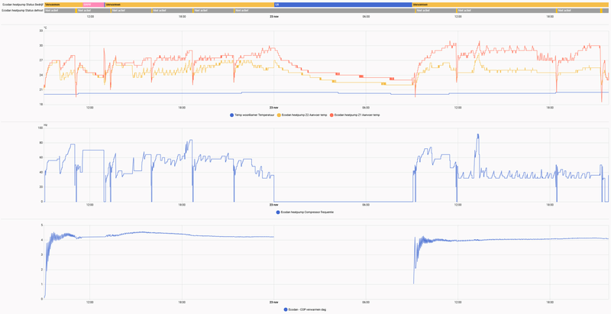
Task: Toggle the Ecodan heatpump Compressor frequentie legend entry
Action: (305, 212)
